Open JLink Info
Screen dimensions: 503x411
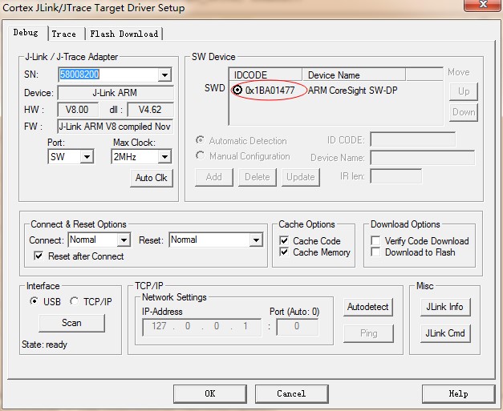coord(445,307)
